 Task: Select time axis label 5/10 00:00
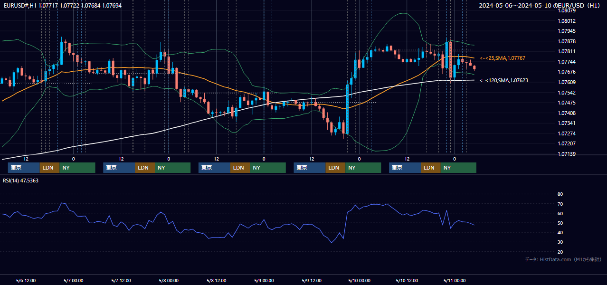[359, 280]
